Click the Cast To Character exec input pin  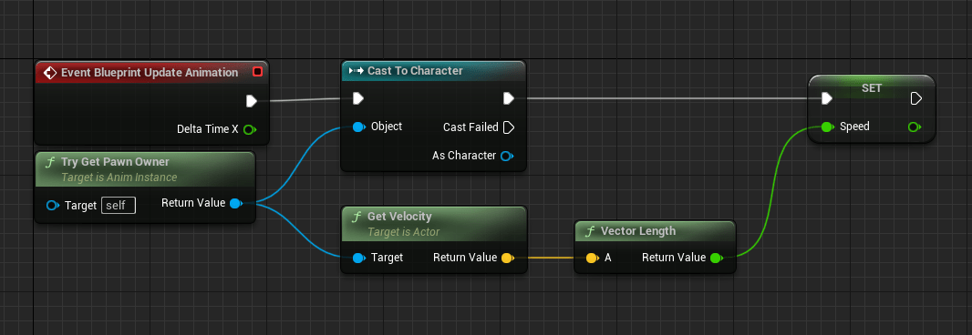click(x=358, y=98)
